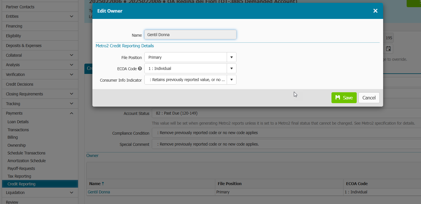Expand the Analysis sidebar section
The height and width of the screenshot is (204, 421).
click(x=40, y=65)
